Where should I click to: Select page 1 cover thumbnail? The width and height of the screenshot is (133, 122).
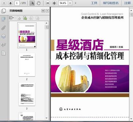coord(27,35)
